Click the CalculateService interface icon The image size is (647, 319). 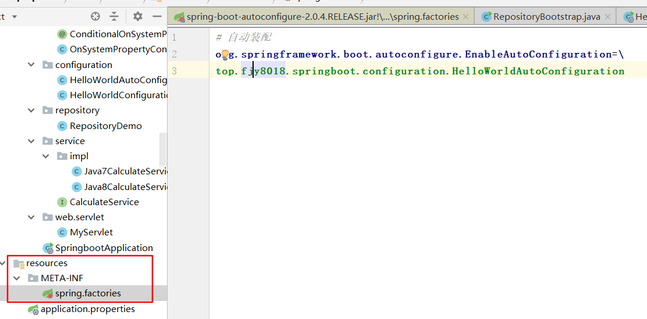click(x=62, y=202)
